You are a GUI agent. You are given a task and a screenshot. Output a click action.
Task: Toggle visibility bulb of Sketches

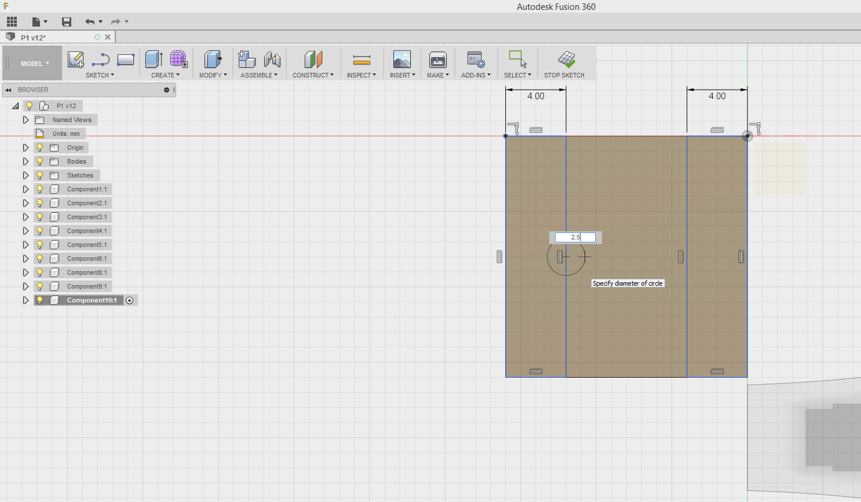pyautogui.click(x=40, y=175)
